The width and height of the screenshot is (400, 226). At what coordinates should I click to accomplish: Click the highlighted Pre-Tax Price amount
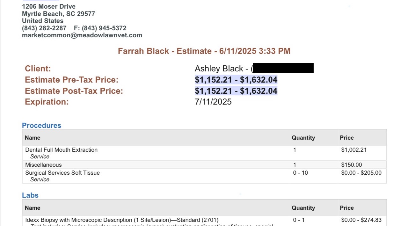(236, 80)
